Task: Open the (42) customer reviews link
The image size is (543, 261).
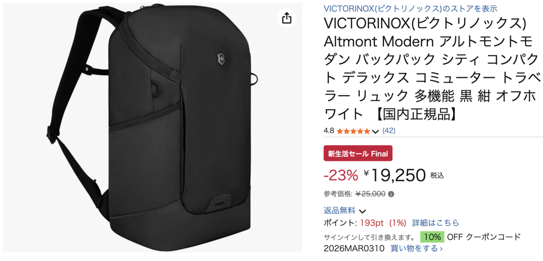Action: point(389,130)
